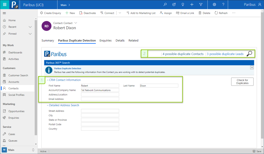Click the Refresh command
Image resolution: width=264 pixels, height=154 pixels.
coord(221,13)
